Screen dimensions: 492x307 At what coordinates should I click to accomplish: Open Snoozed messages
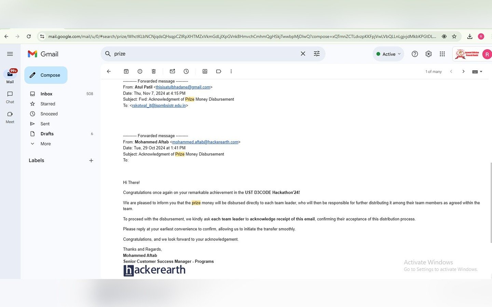[49, 114]
